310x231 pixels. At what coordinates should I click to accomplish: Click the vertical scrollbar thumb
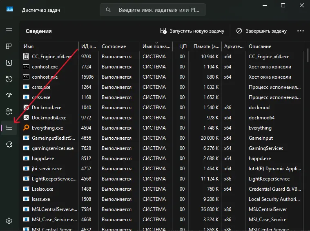[x=308, y=55]
